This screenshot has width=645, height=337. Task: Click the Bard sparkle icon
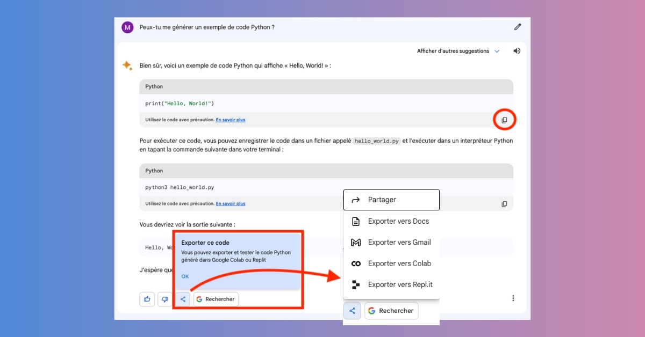coord(127,65)
